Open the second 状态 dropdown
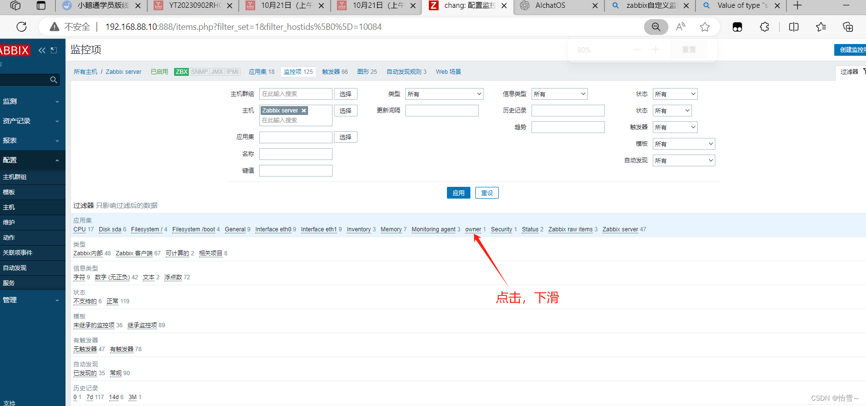The width and height of the screenshot is (866, 406). tap(672, 111)
